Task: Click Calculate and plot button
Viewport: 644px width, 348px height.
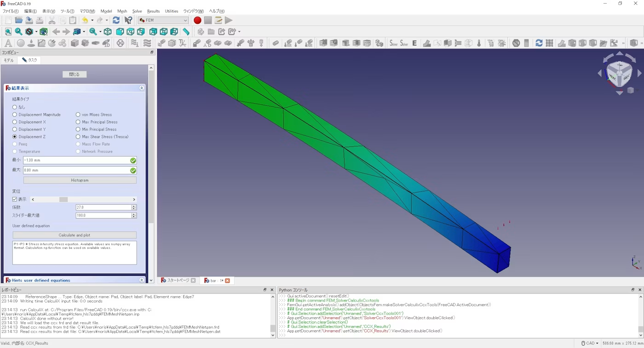Action: click(75, 235)
